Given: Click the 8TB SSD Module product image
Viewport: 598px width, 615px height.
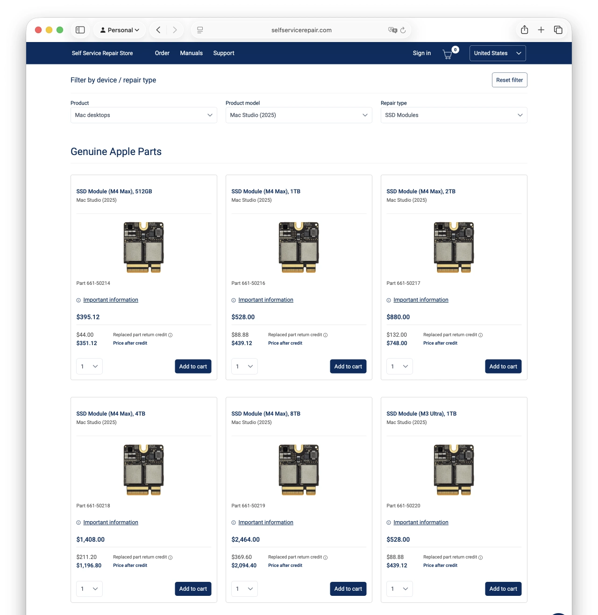Looking at the screenshot, I should 299,469.
